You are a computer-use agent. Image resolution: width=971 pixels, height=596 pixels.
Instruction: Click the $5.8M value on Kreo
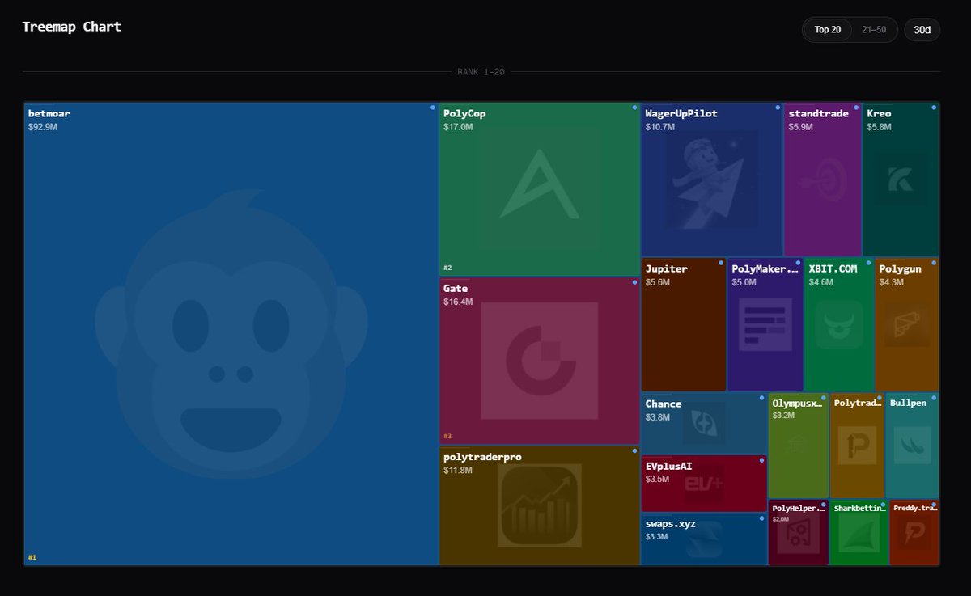(x=880, y=128)
